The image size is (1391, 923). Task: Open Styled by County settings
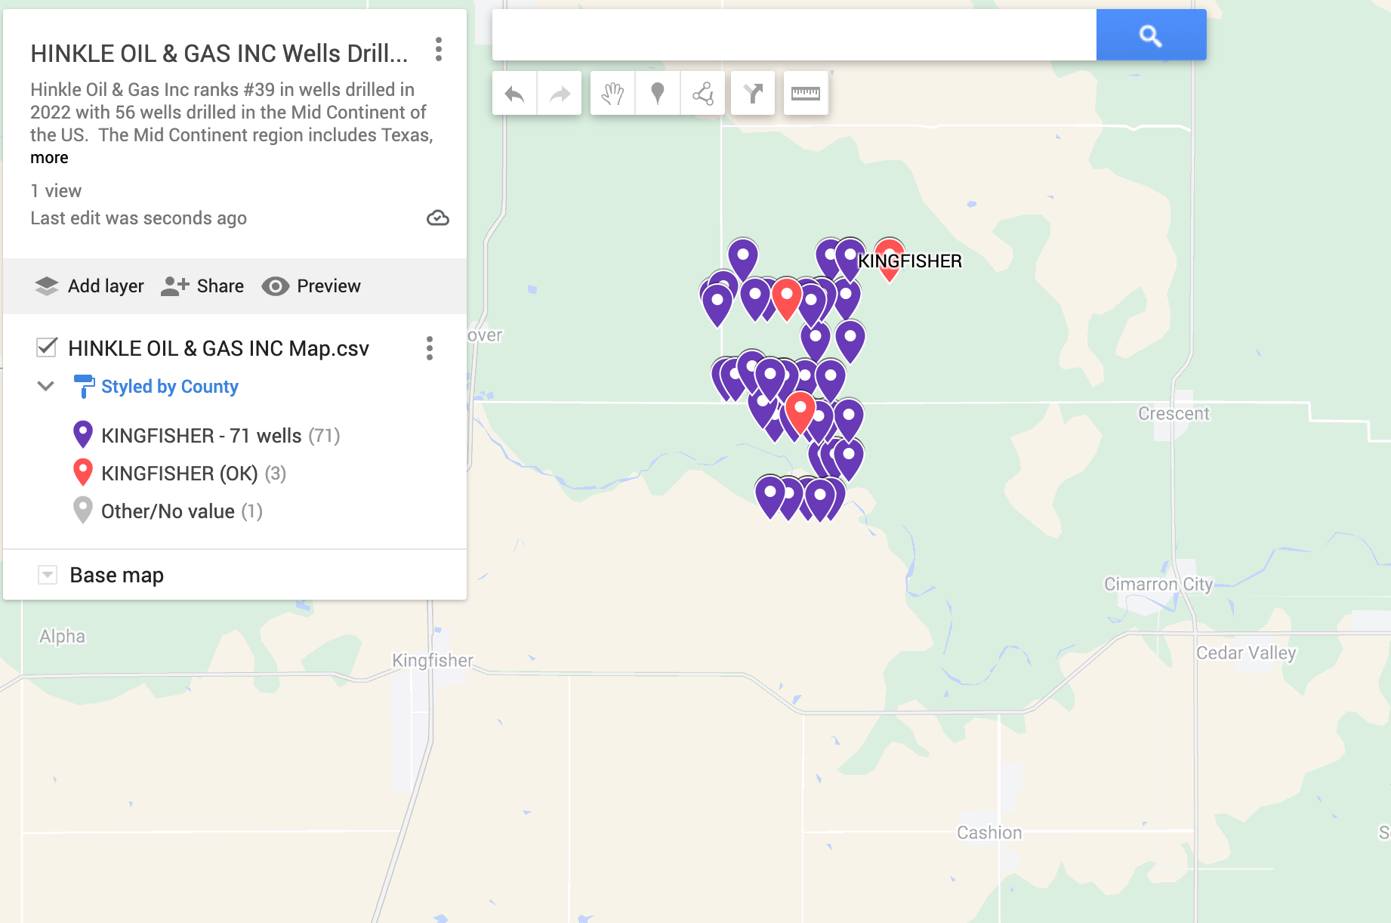[x=169, y=386]
